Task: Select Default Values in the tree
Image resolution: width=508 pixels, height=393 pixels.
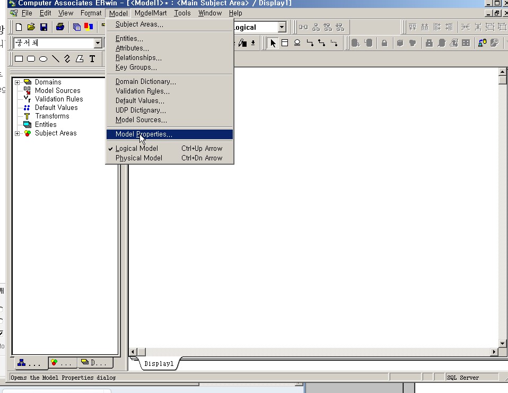Action: pyautogui.click(x=56, y=107)
